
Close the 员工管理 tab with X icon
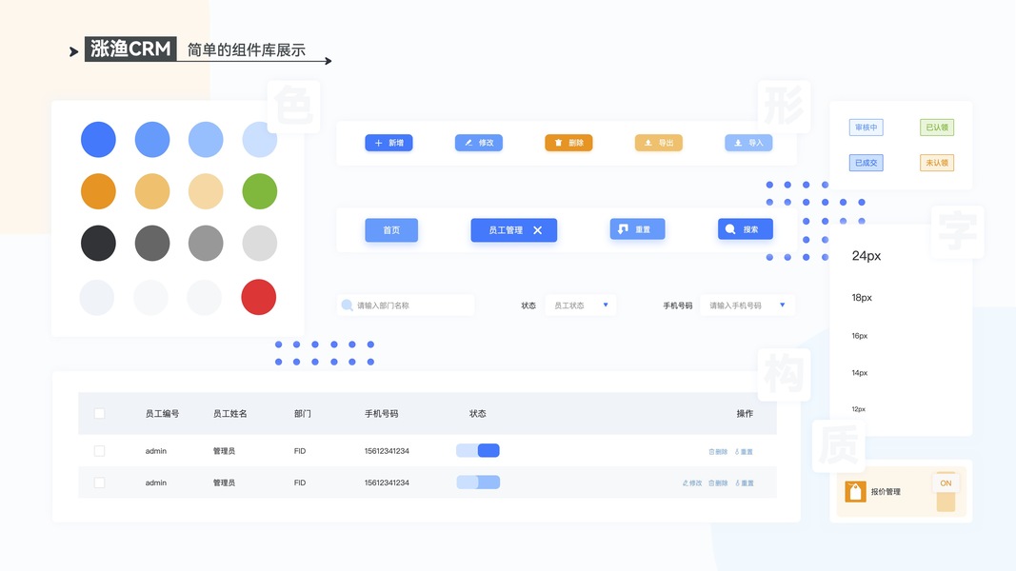(x=538, y=229)
